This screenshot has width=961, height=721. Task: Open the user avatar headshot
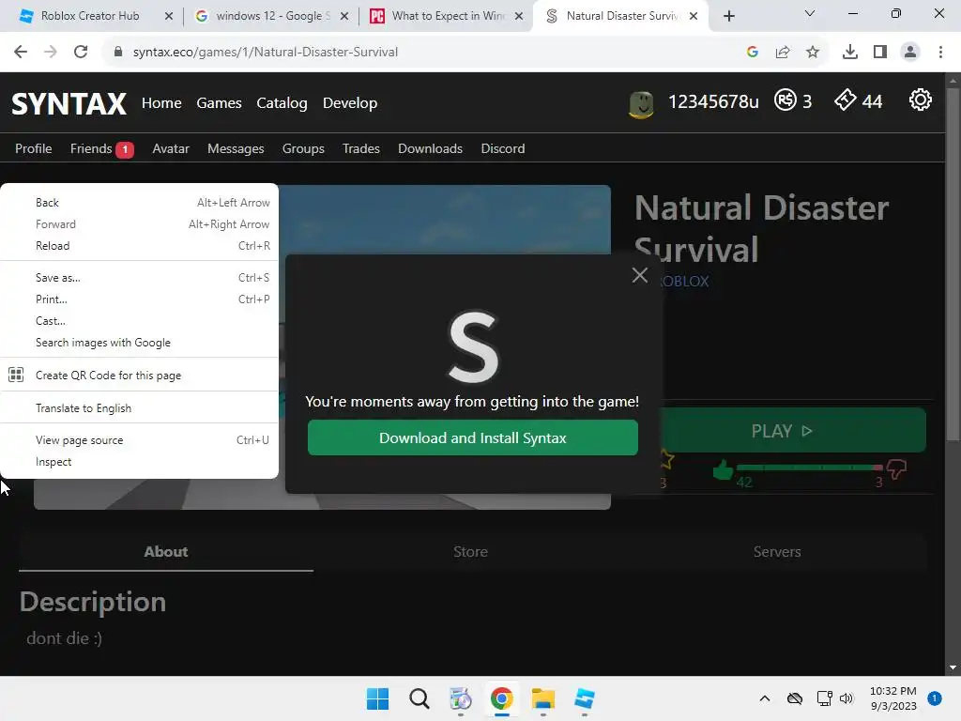641,104
